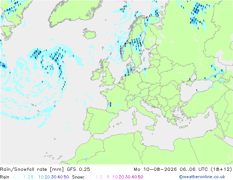233x180 pixels.
Task: Click the date "Mo 10-08-2026"
Action: [155, 169]
